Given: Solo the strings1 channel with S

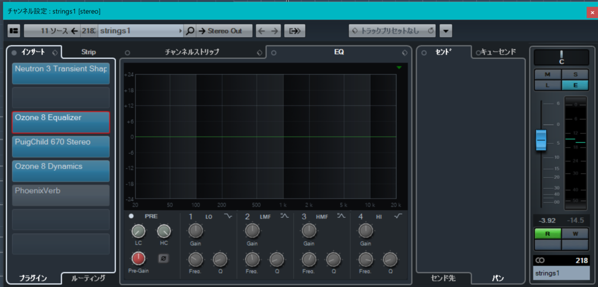Looking at the screenshot, I should tap(575, 74).
